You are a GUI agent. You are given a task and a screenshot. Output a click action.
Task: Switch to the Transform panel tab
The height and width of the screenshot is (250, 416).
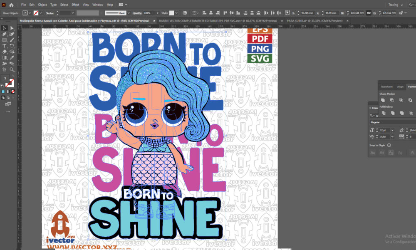click(386, 87)
